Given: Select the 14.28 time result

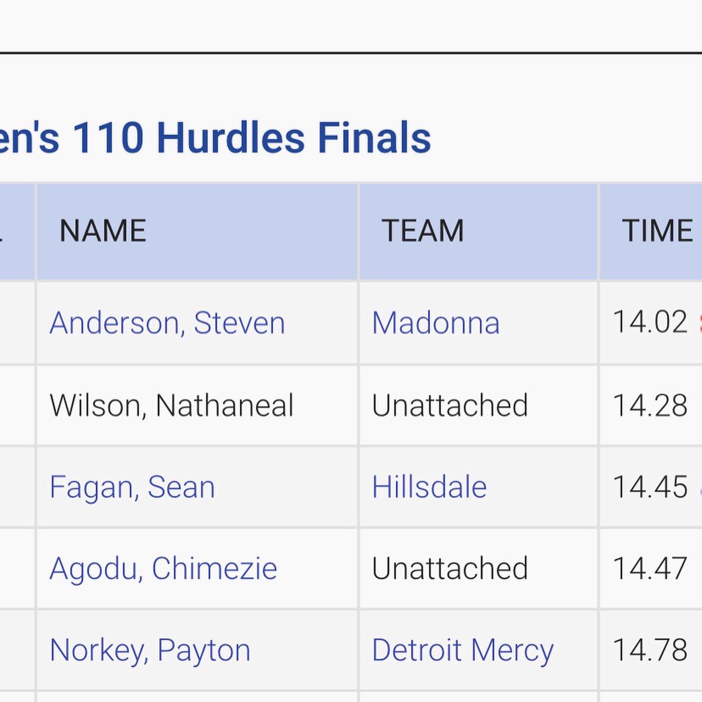Looking at the screenshot, I should point(650,405).
